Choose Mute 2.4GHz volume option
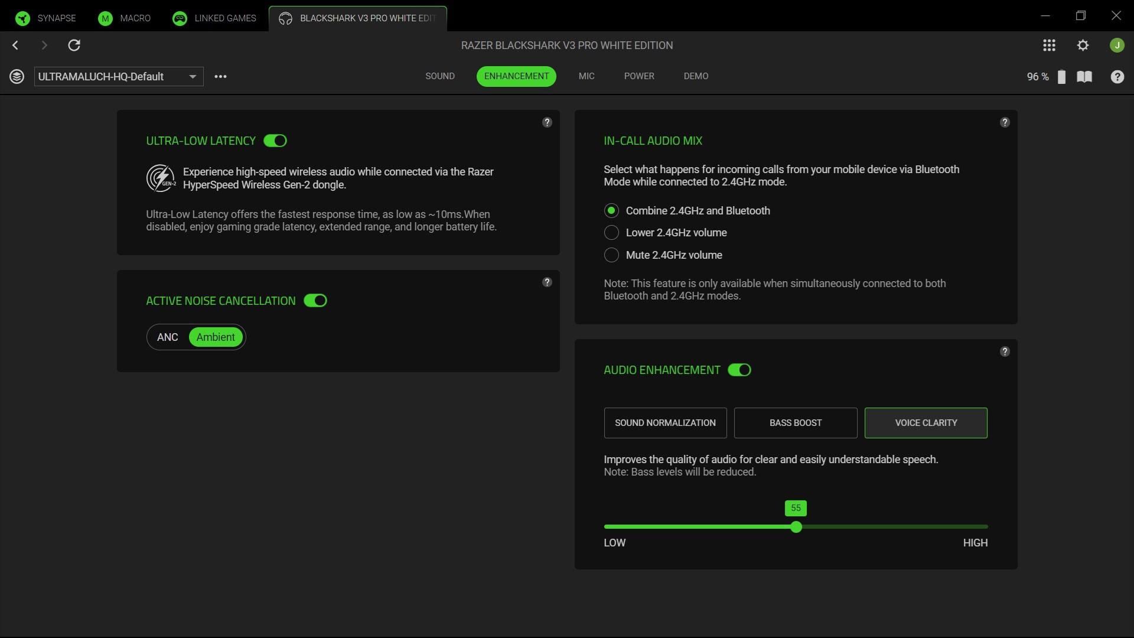This screenshot has height=638, width=1134. (x=663, y=255)
